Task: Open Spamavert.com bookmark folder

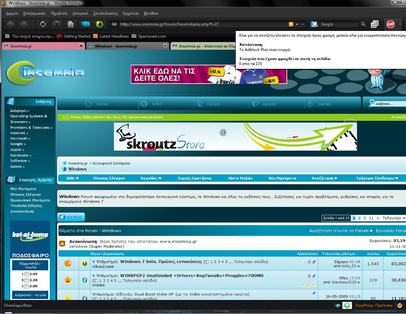Action: pyautogui.click(x=149, y=36)
